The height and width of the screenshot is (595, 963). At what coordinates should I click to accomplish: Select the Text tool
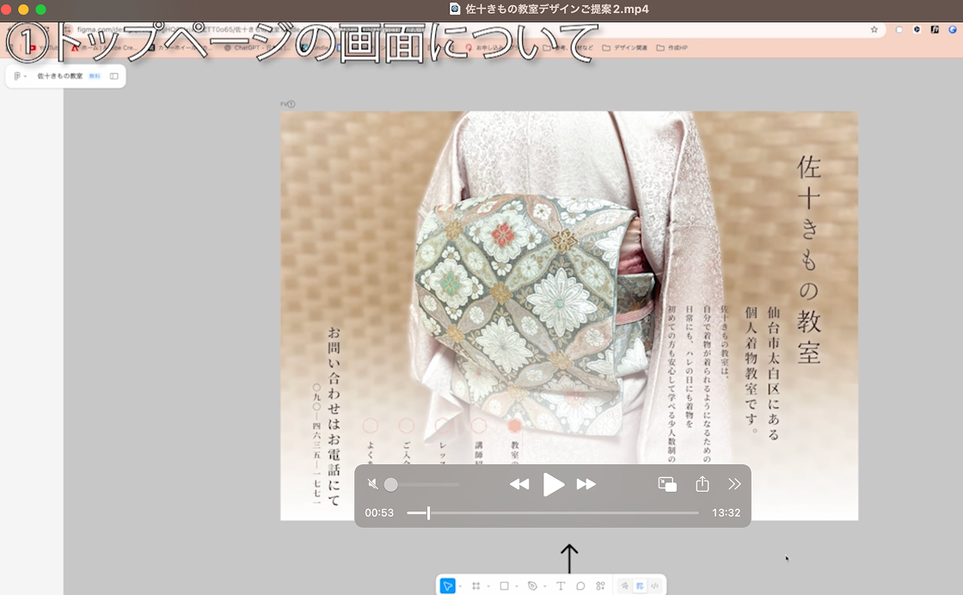(561, 586)
